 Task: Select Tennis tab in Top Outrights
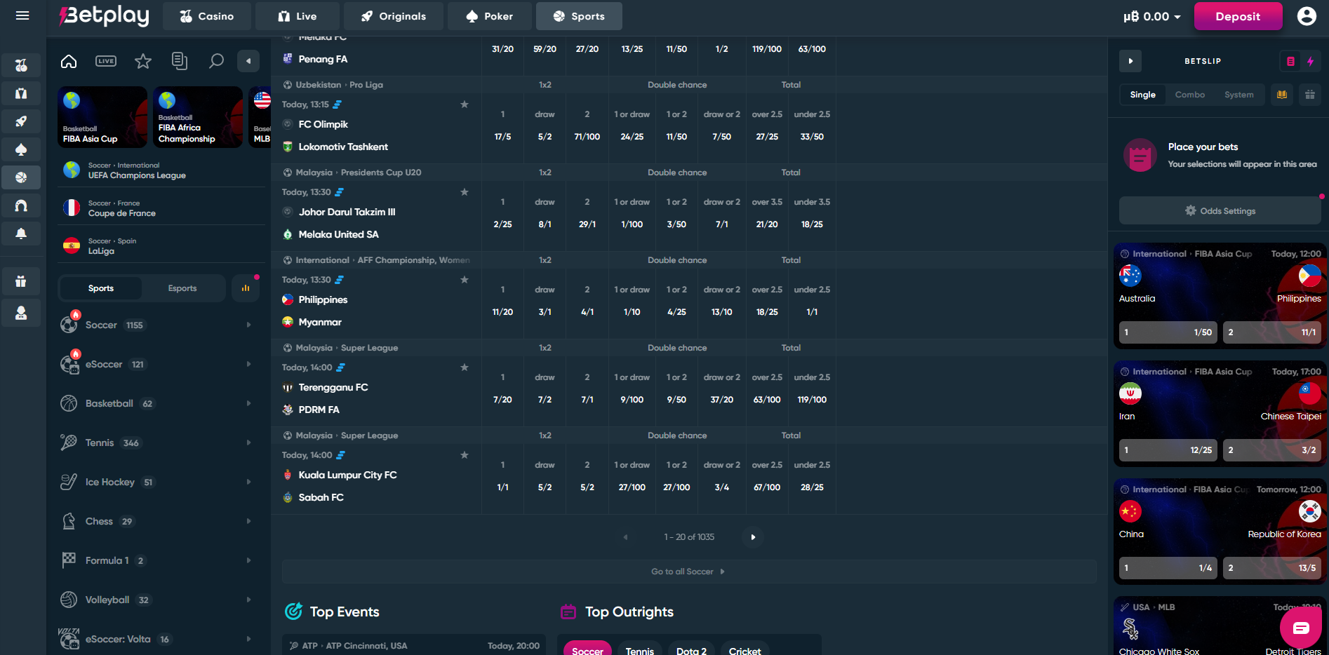point(640,651)
